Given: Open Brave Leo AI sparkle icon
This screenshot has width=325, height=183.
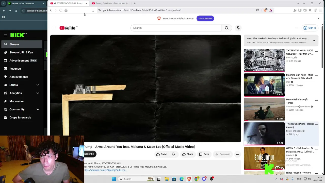Looking at the screenshot, I should [x=310, y=10].
